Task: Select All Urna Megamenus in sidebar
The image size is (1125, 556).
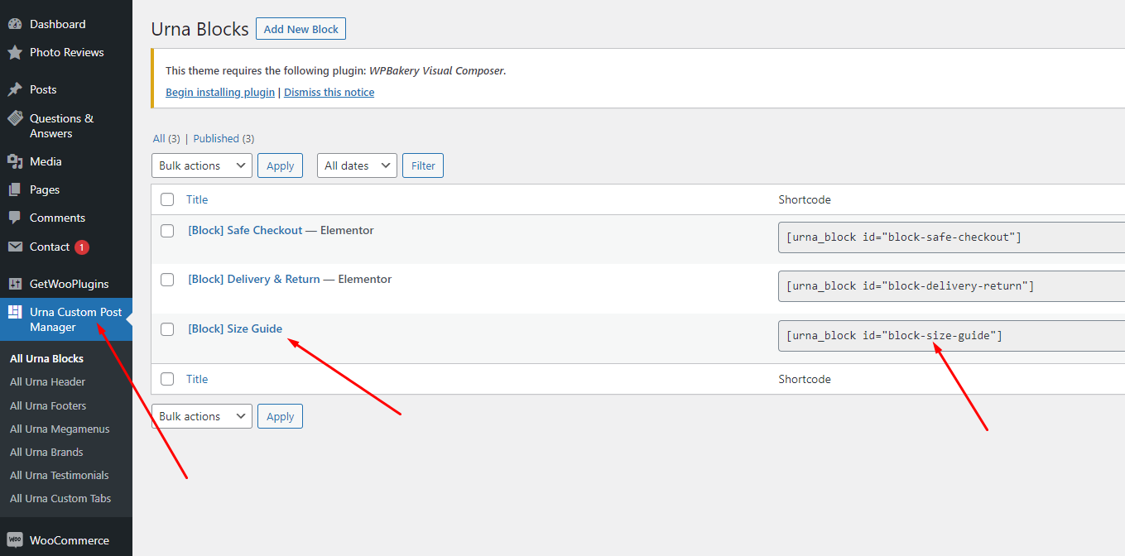Action: tap(60, 429)
